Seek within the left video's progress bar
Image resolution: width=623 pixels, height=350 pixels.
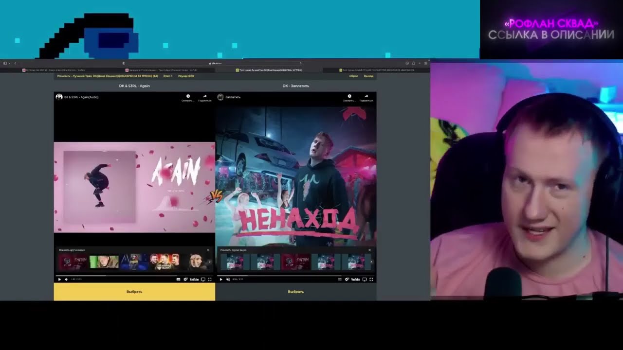point(134,276)
